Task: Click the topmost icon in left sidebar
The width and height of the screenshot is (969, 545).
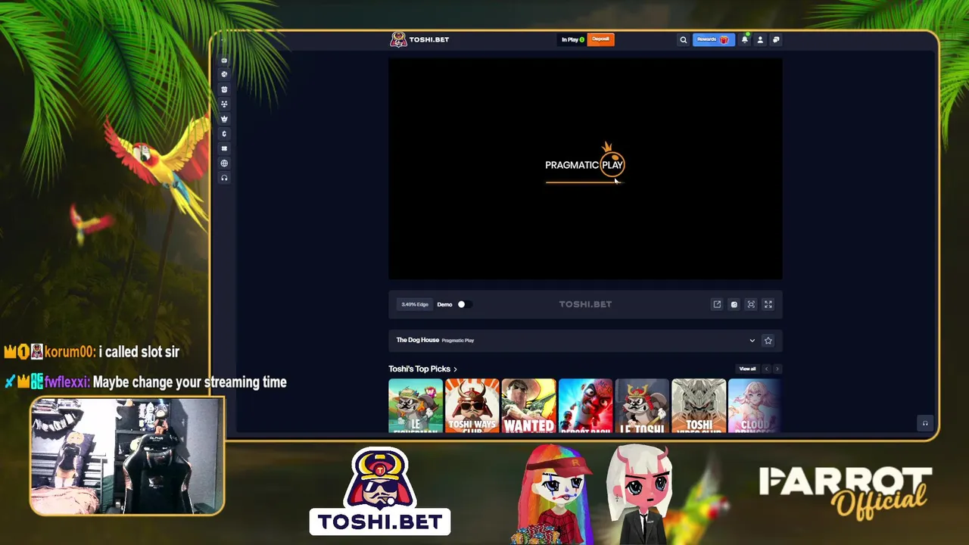Action: [224, 60]
